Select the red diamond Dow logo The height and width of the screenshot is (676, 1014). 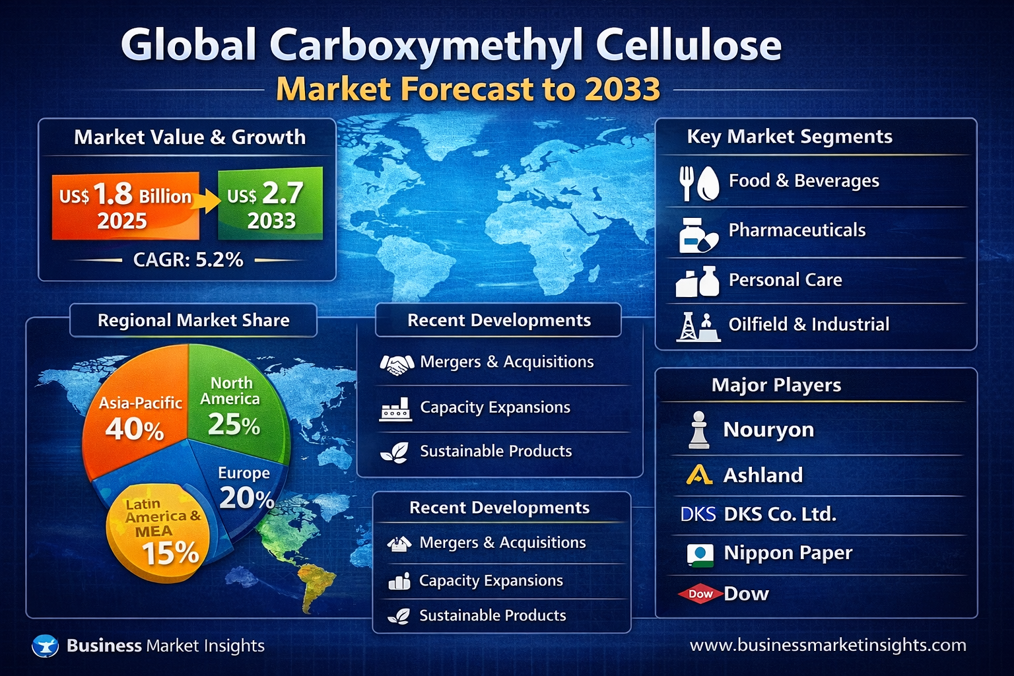[x=700, y=594]
